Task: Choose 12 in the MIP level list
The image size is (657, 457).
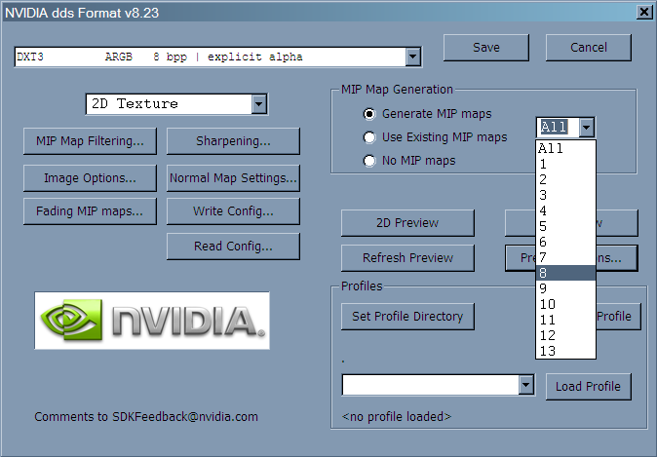Action: 565,335
